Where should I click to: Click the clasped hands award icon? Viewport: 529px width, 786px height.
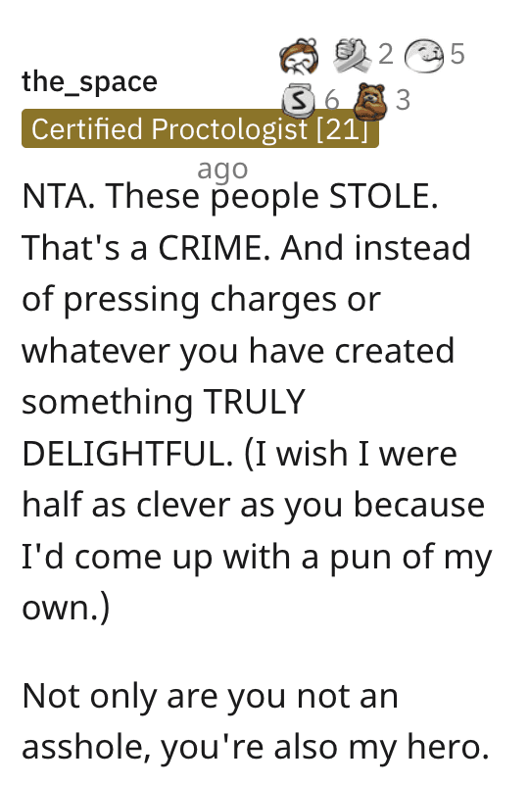[353, 55]
